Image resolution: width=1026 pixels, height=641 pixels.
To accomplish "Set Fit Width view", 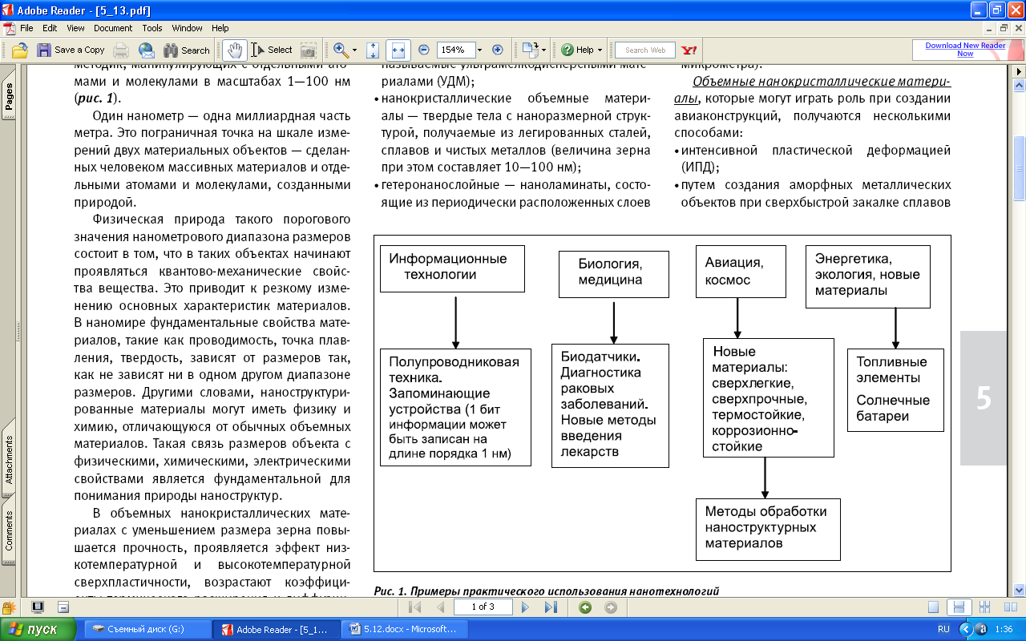I will pos(398,50).
